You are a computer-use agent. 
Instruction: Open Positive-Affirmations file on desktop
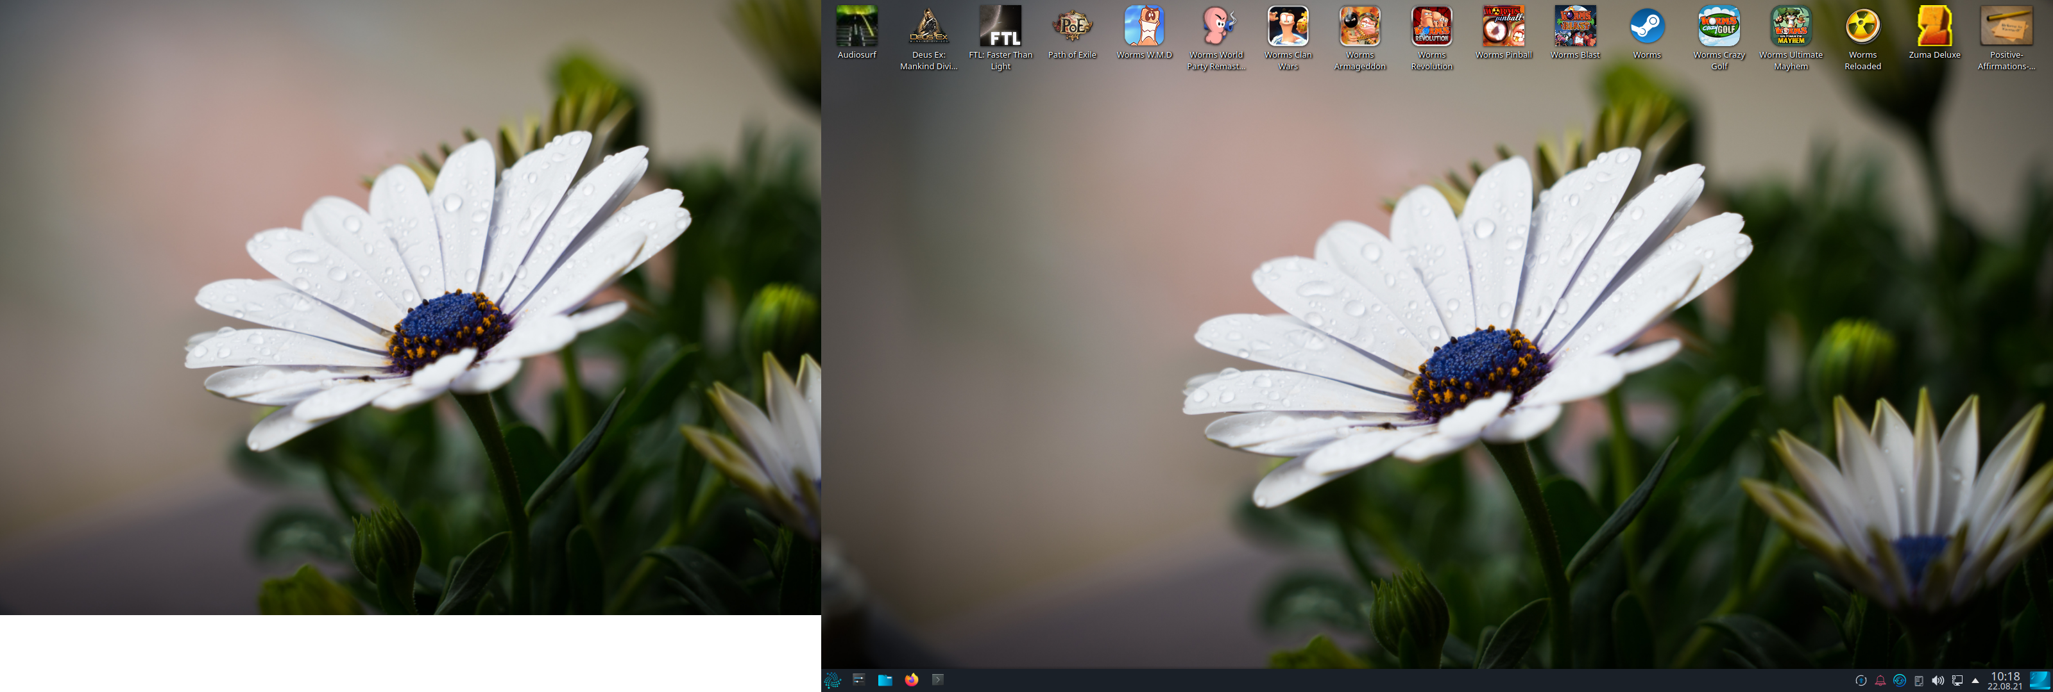(x=2006, y=26)
